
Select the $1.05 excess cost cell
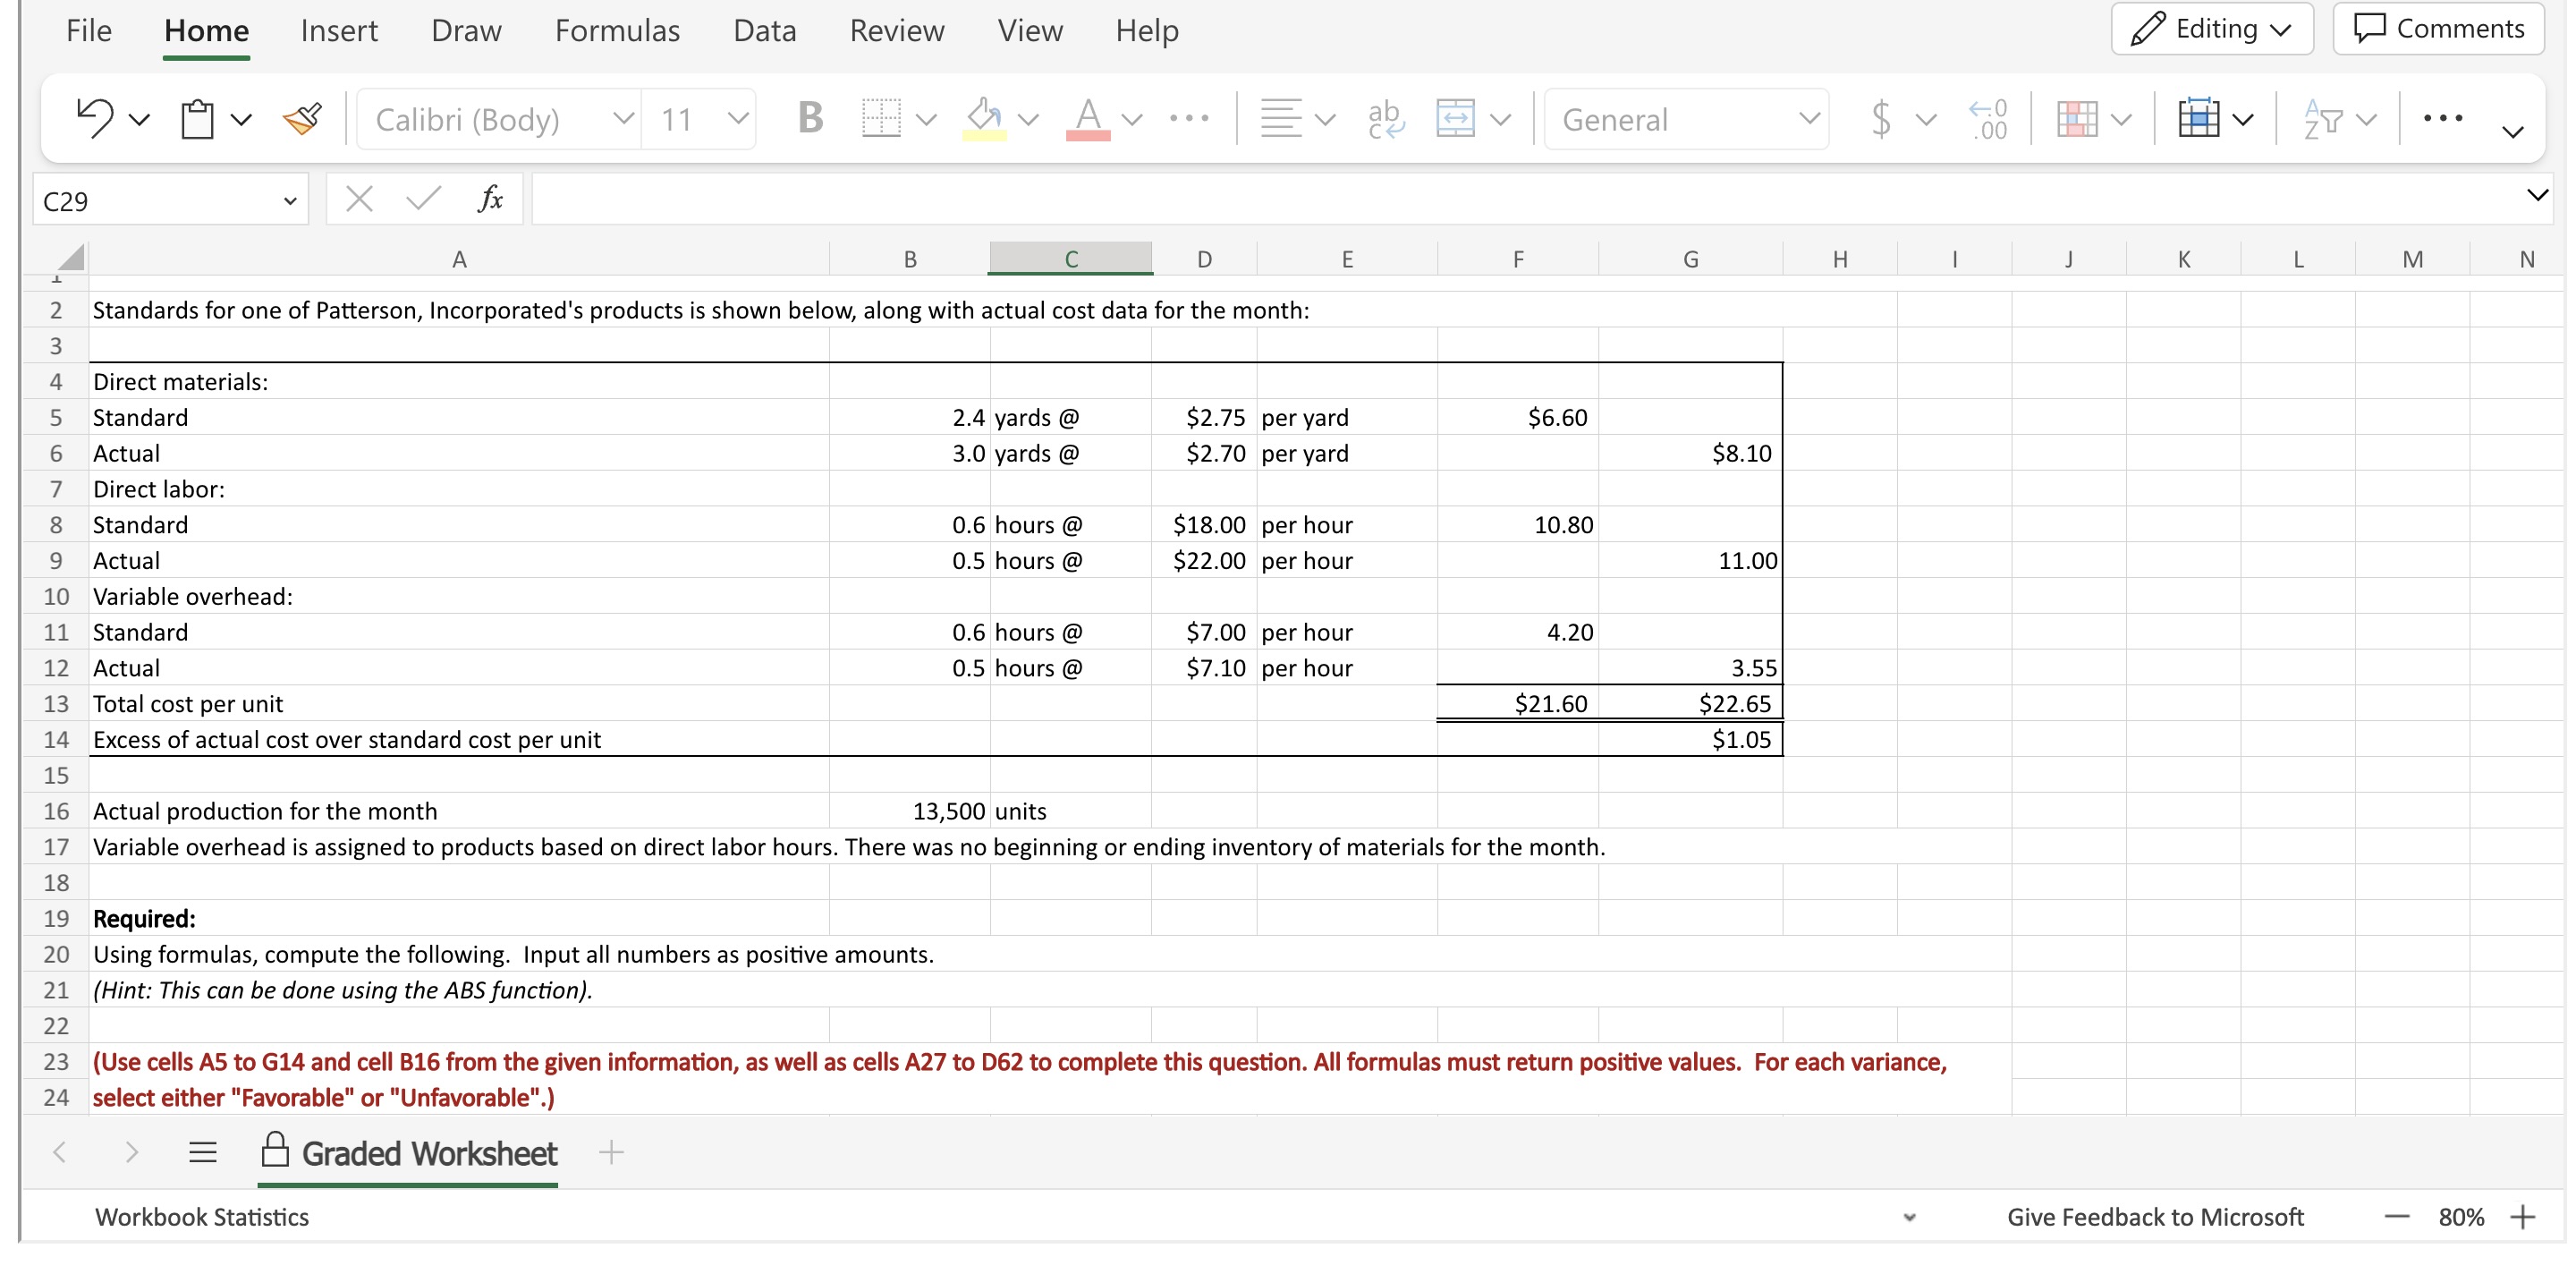click(1690, 739)
